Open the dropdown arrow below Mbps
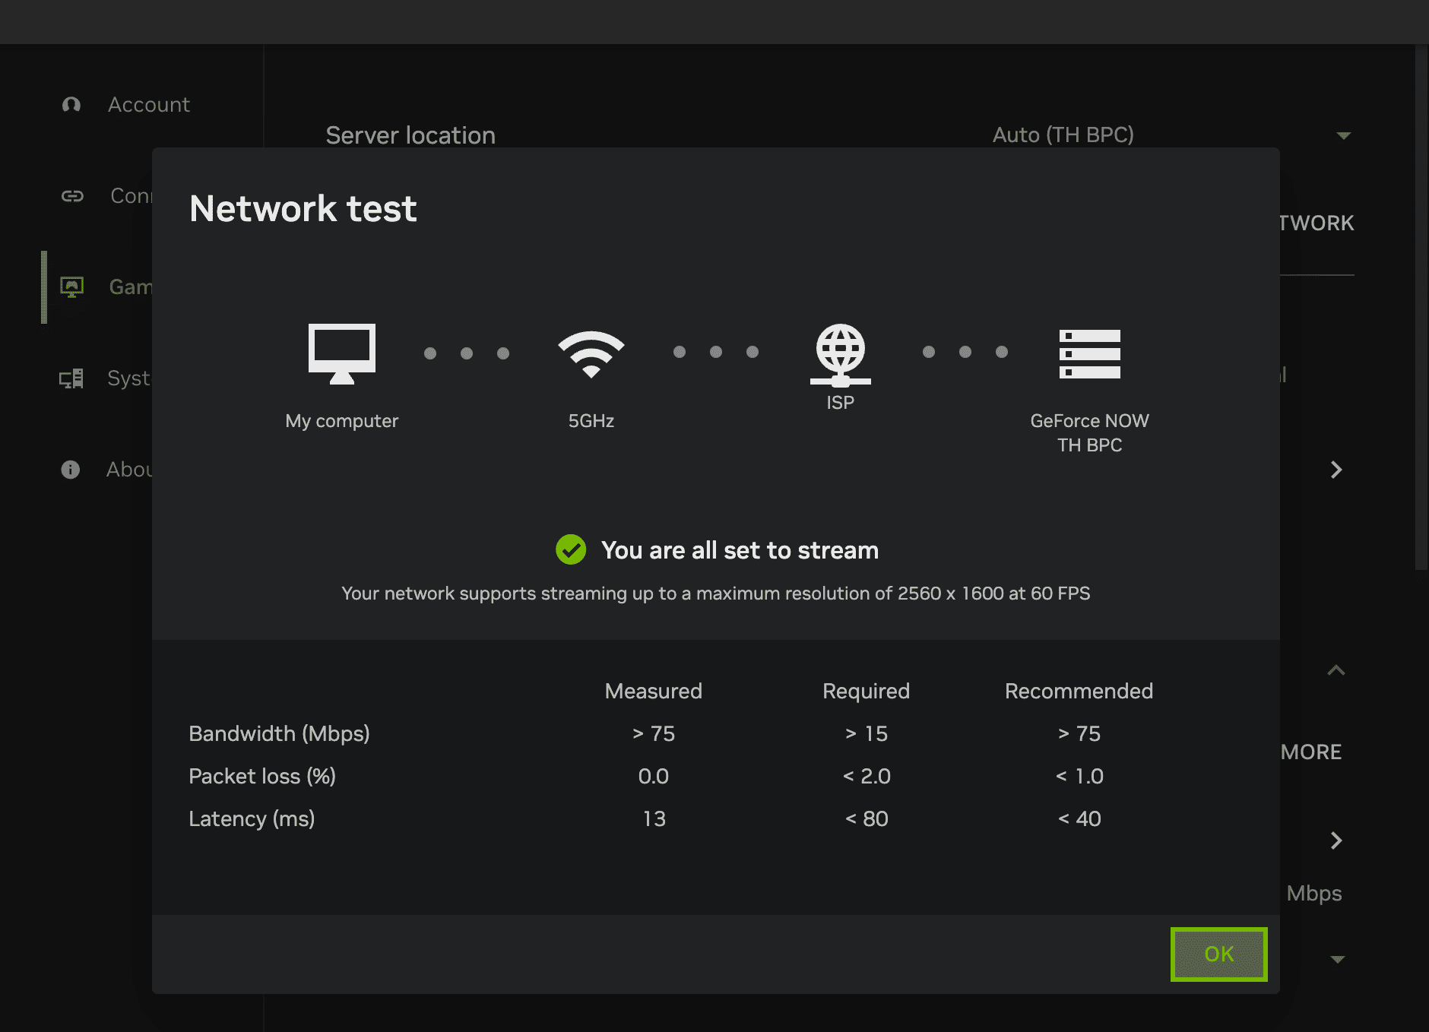The image size is (1429, 1032). [x=1338, y=960]
